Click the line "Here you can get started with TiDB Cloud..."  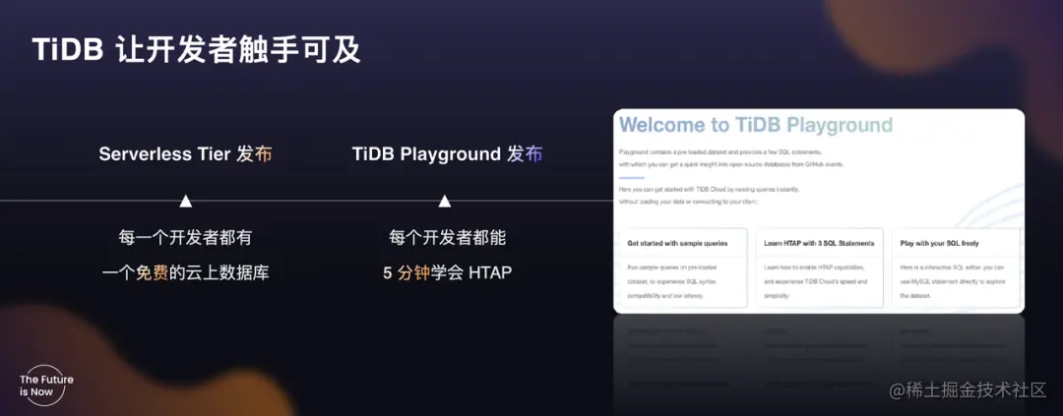pos(709,189)
